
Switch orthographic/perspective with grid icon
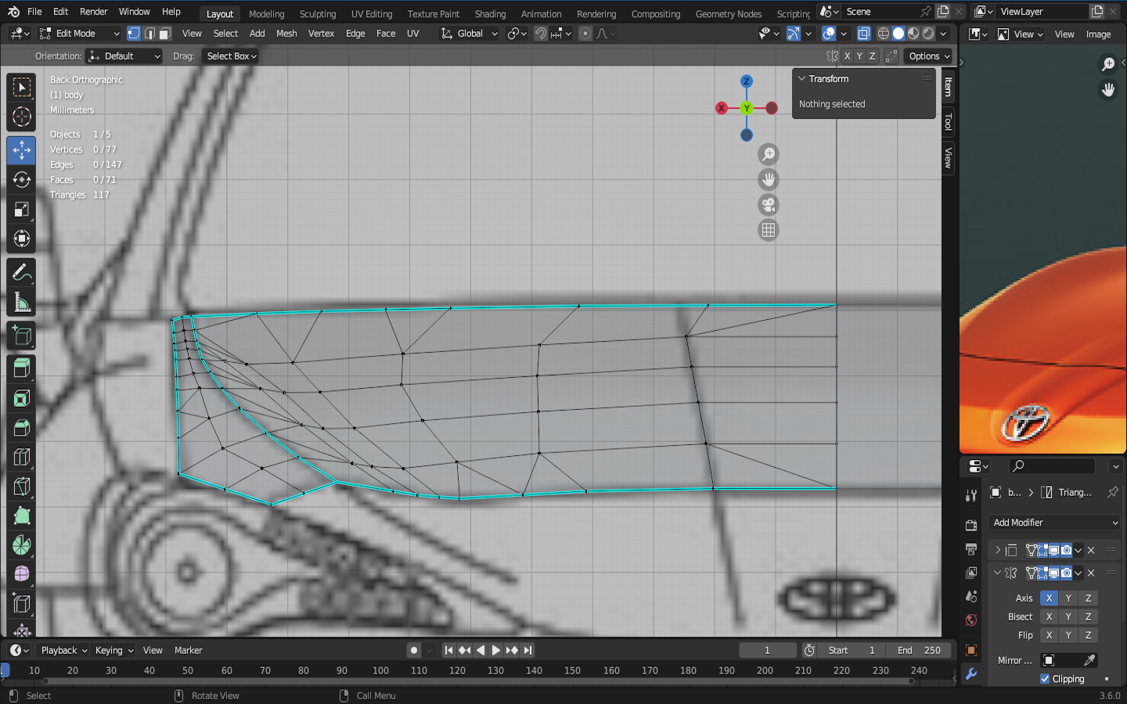click(769, 230)
